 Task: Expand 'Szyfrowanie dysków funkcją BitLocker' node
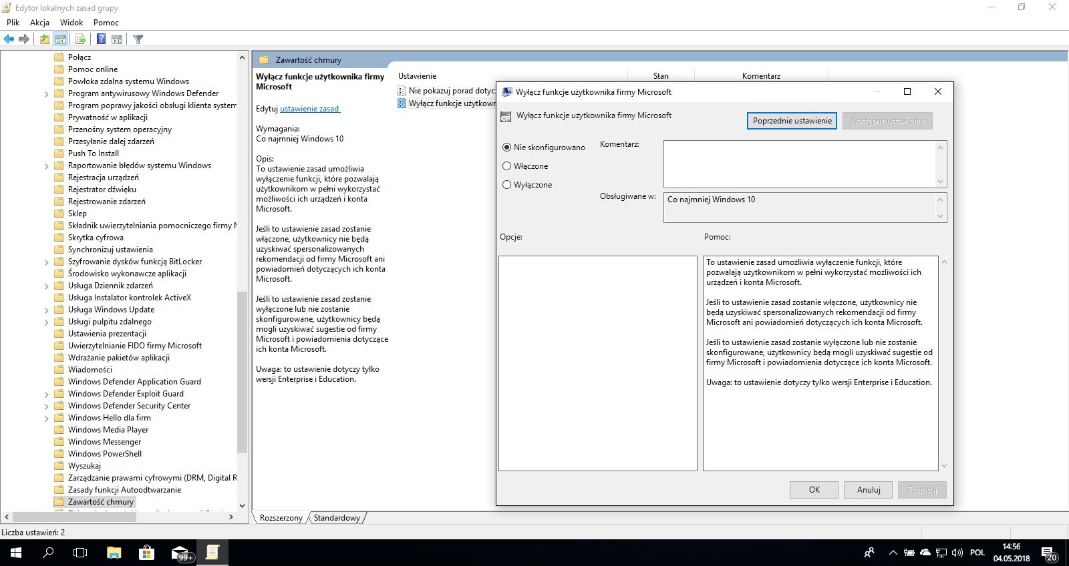pos(46,262)
